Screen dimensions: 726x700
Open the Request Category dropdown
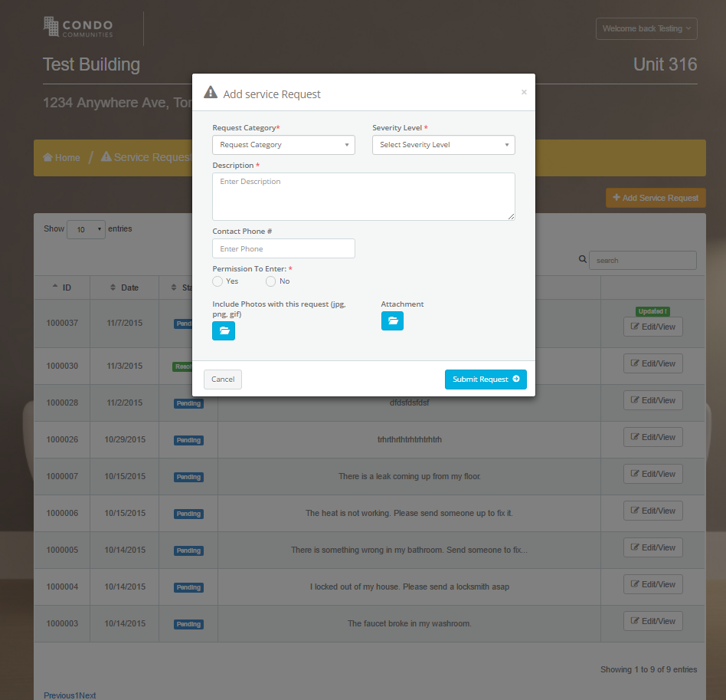pos(283,144)
